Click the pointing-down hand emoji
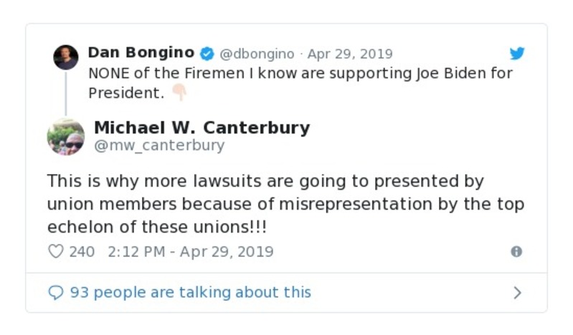Image resolution: width=573 pixels, height=335 pixels. click(x=179, y=93)
